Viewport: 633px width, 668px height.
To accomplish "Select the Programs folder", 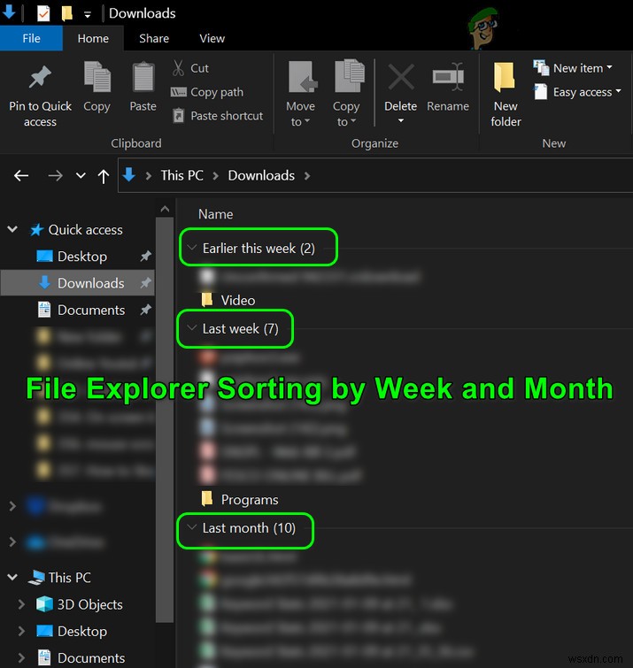I will pos(240,499).
